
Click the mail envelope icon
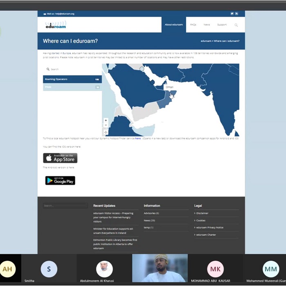pos(45,14)
